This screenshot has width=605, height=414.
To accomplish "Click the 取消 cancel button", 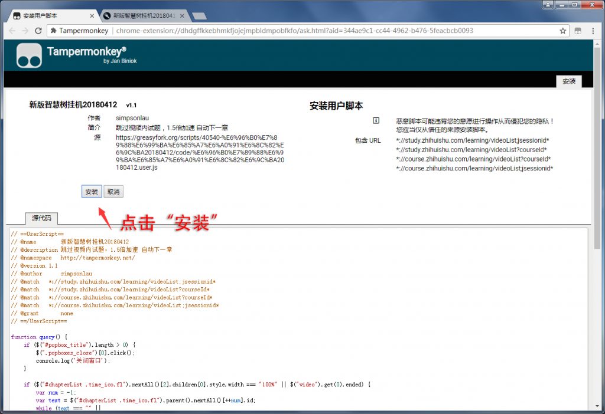I will (x=113, y=191).
